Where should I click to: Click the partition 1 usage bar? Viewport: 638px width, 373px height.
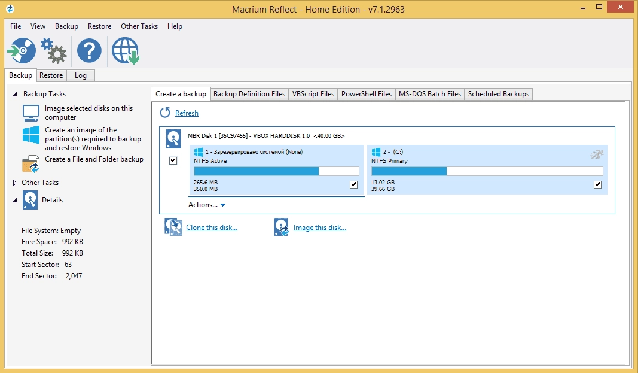[277, 171]
